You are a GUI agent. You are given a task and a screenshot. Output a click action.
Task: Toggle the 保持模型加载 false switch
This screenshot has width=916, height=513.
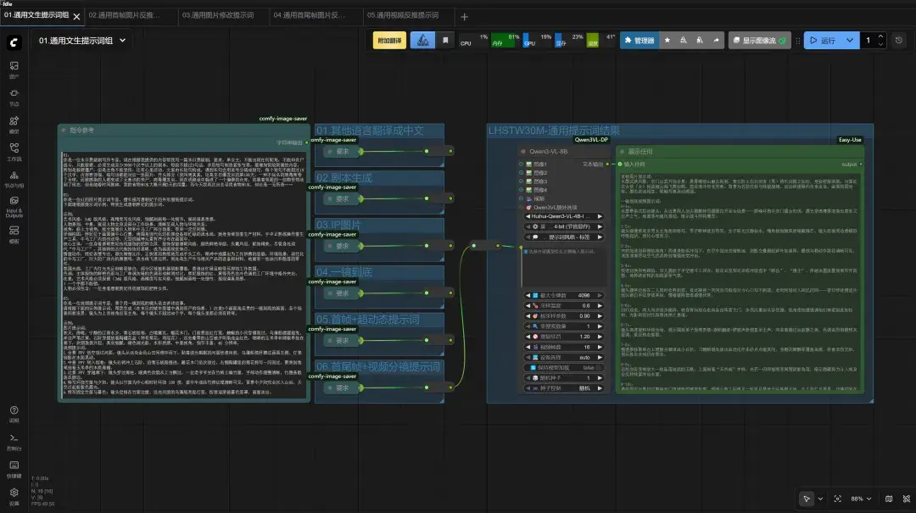click(563, 367)
